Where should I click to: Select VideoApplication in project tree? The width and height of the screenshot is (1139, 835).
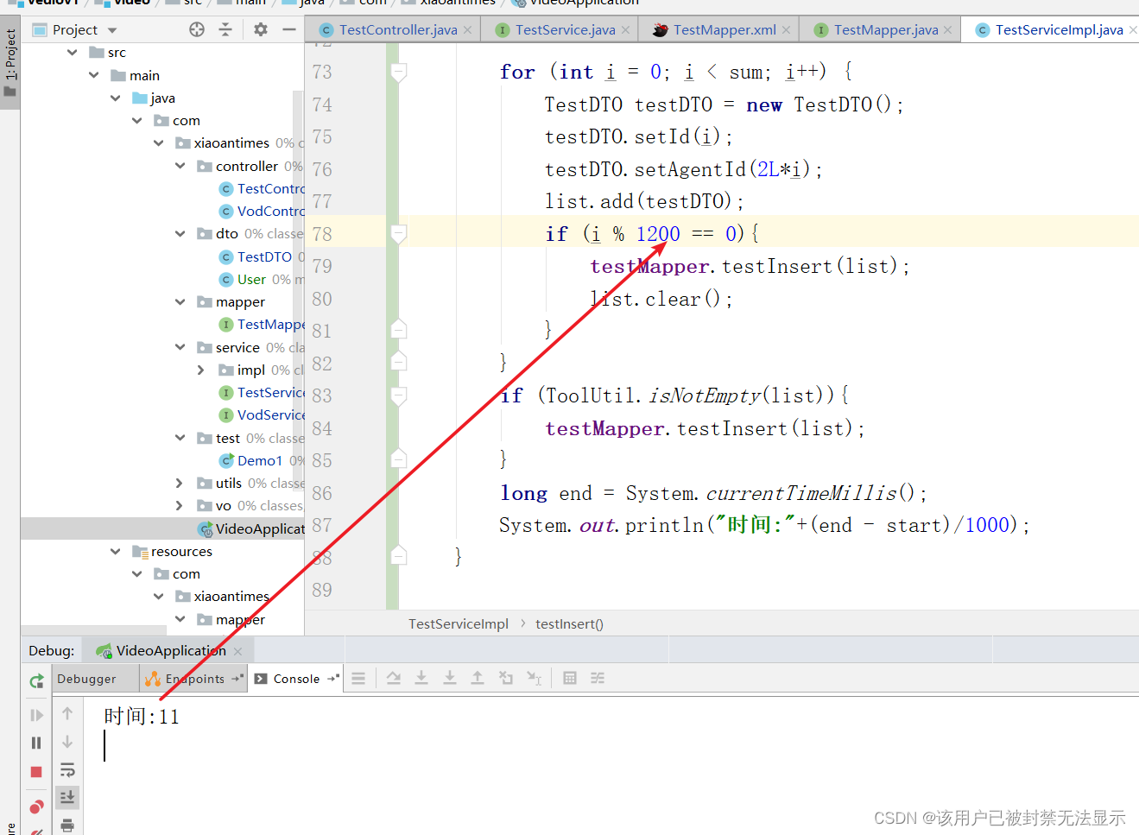click(260, 528)
